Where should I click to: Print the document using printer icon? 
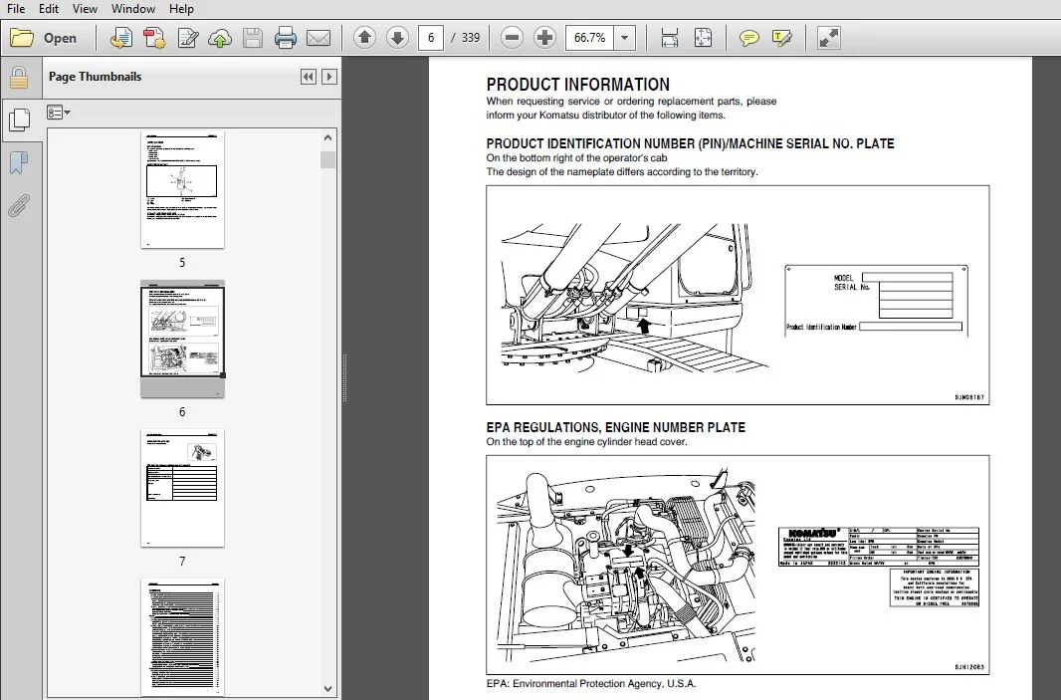[x=285, y=38]
